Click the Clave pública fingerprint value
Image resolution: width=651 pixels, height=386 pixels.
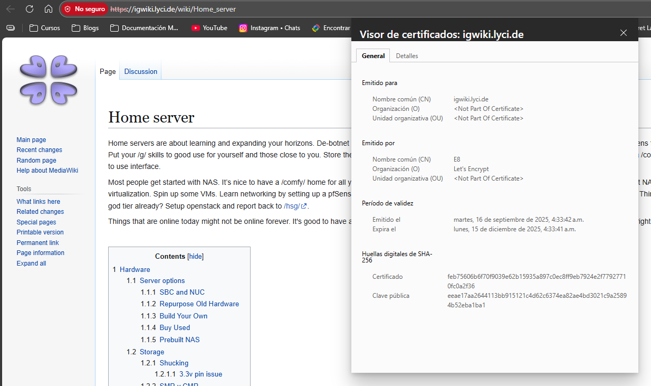[537, 300]
